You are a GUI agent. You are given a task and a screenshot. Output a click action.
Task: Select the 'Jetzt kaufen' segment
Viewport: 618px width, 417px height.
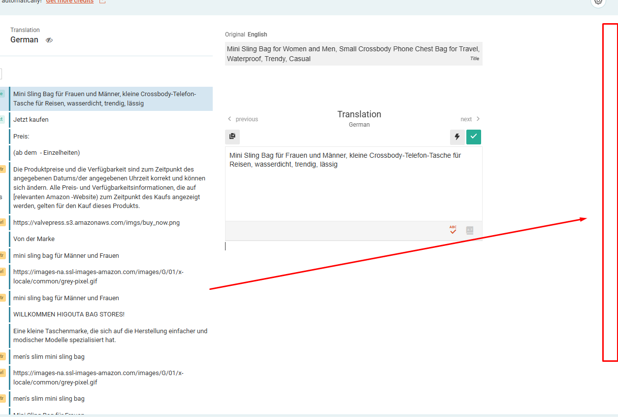pos(111,120)
